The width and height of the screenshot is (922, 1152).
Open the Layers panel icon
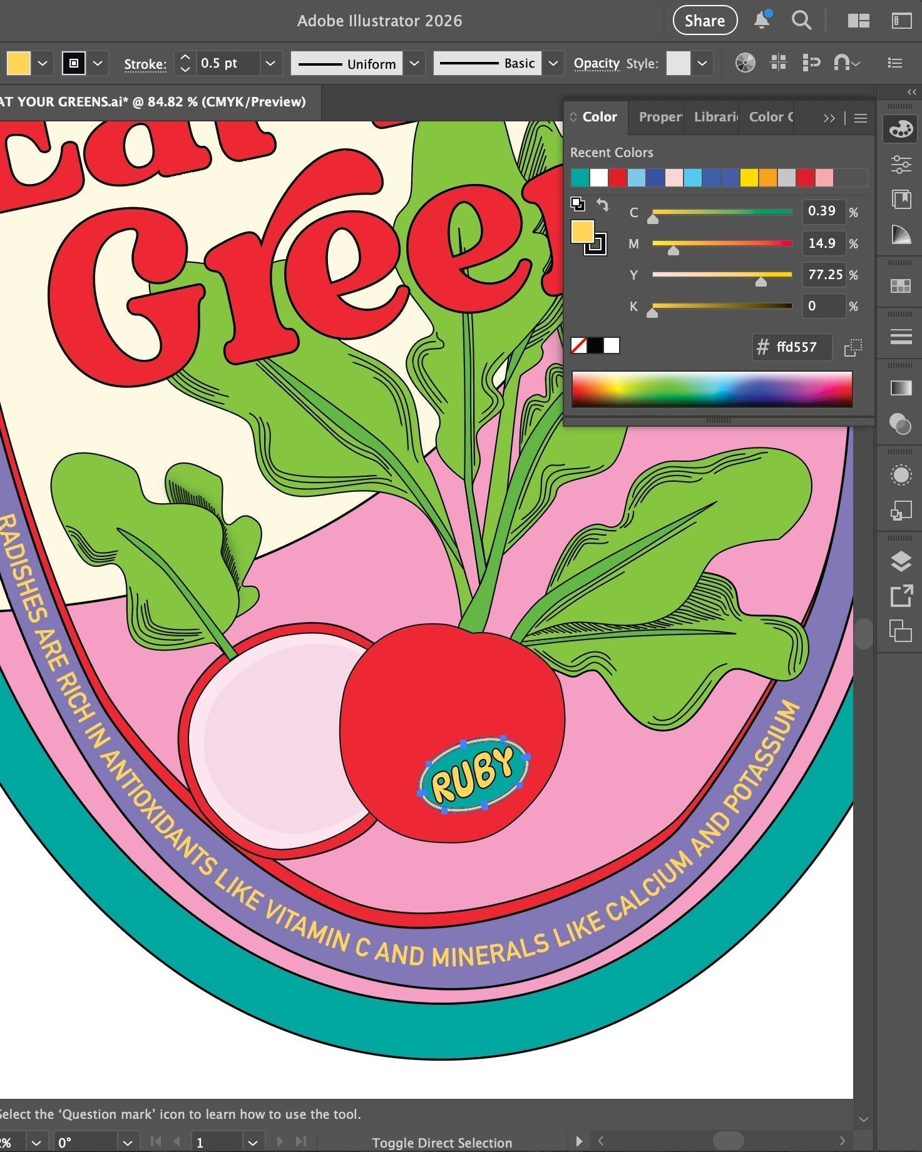901,561
